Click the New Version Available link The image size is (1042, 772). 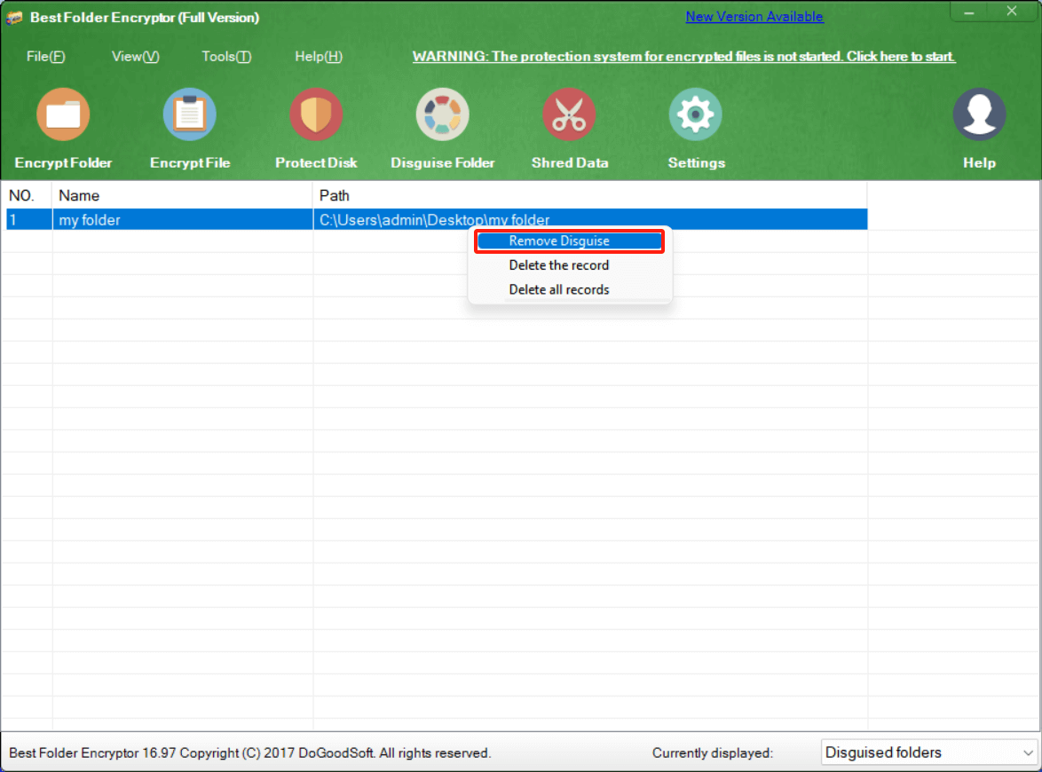tap(754, 17)
